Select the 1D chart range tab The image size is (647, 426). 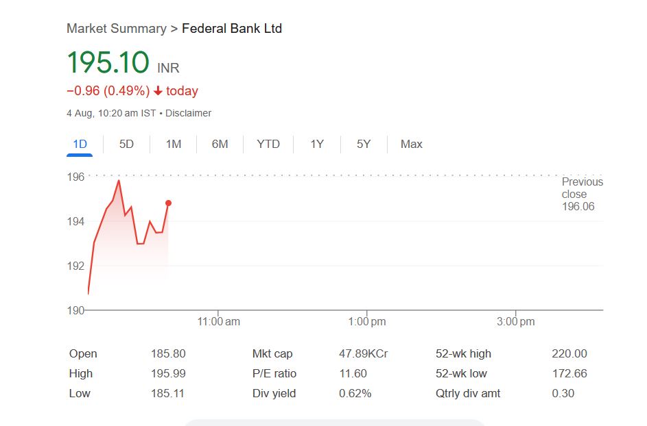coord(80,144)
